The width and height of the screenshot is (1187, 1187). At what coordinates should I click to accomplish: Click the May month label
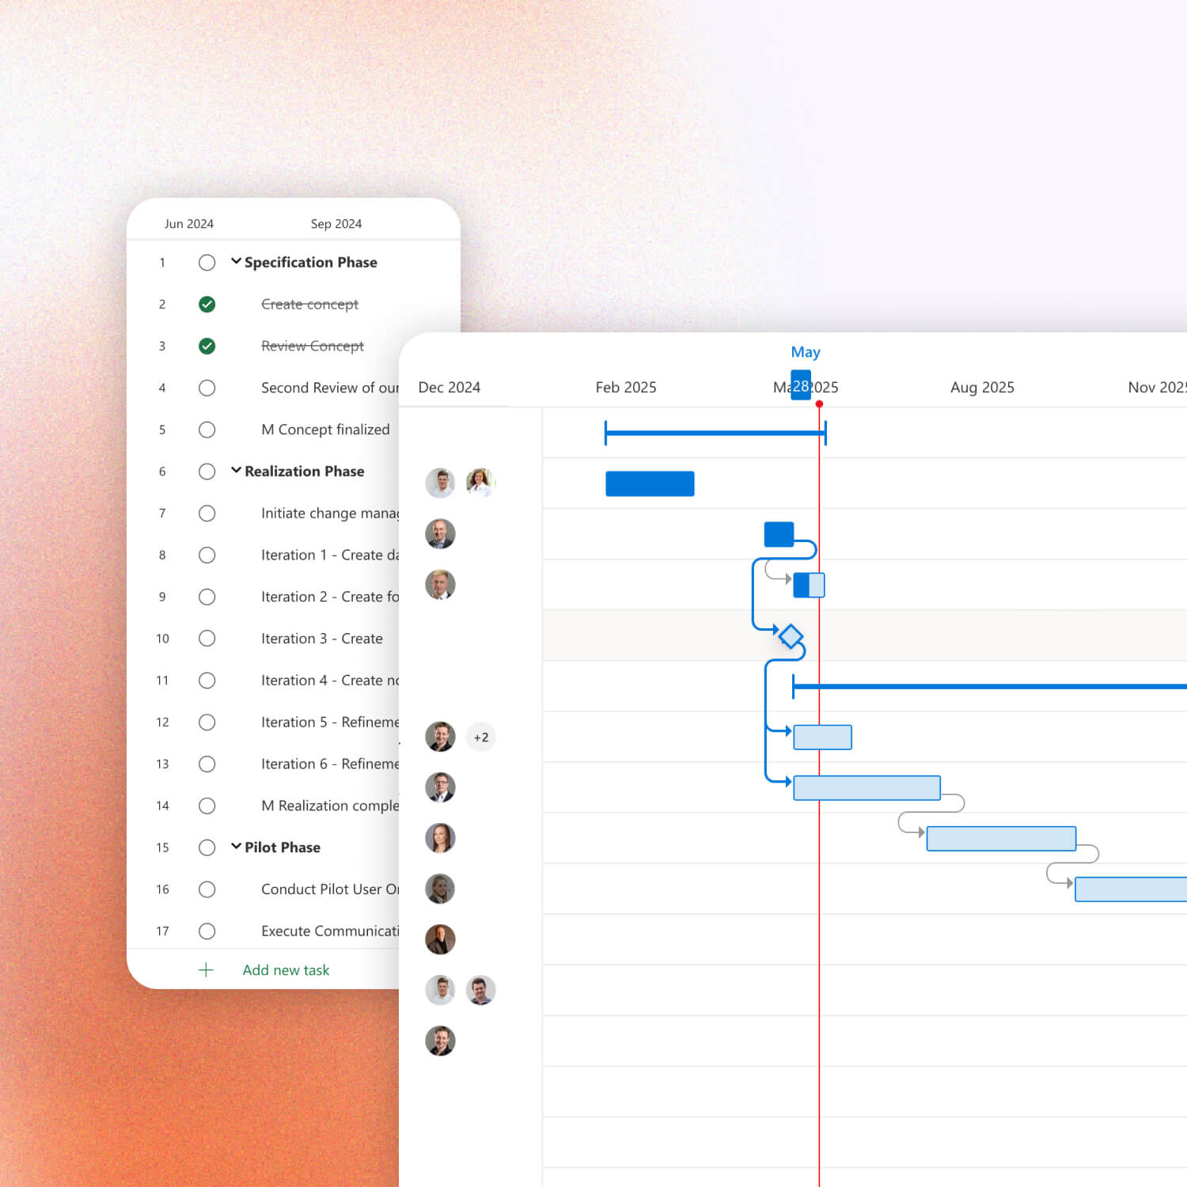coord(806,352)
